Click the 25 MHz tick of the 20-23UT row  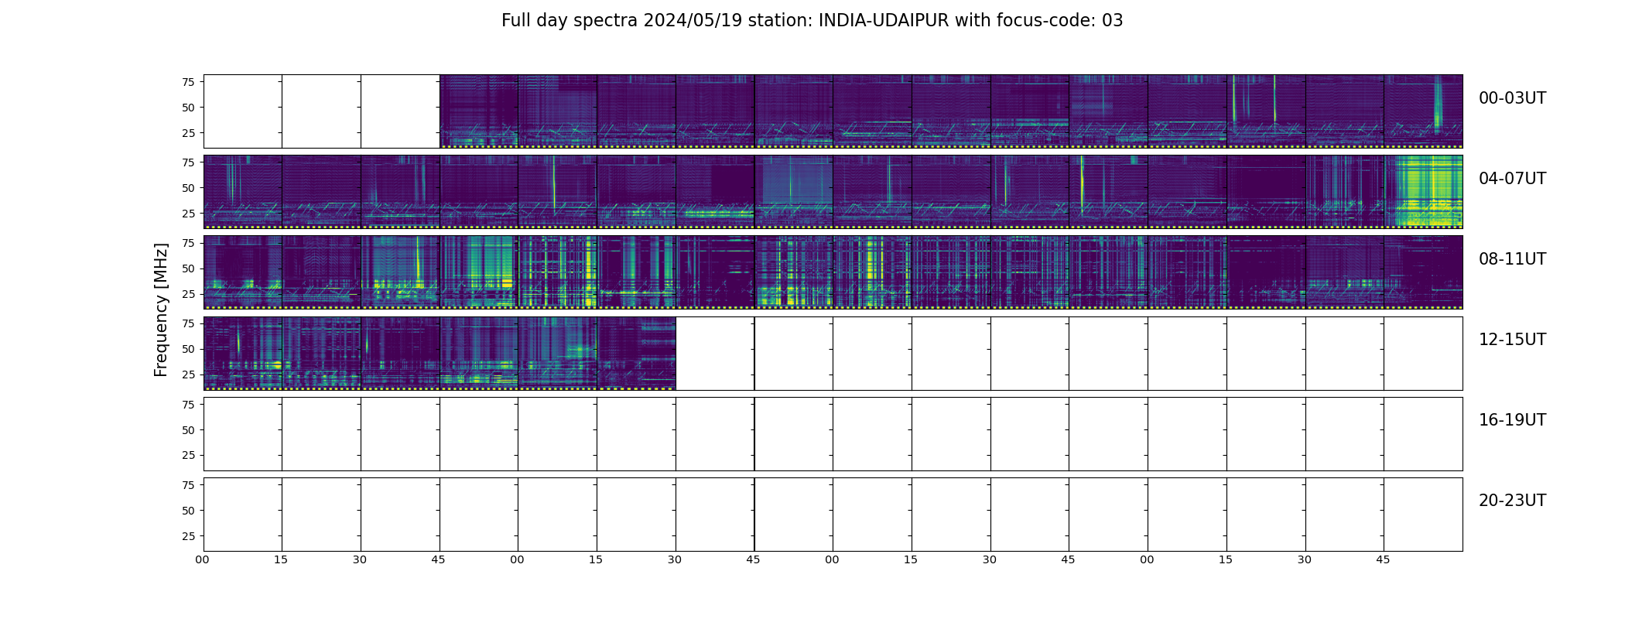(188, 535)
